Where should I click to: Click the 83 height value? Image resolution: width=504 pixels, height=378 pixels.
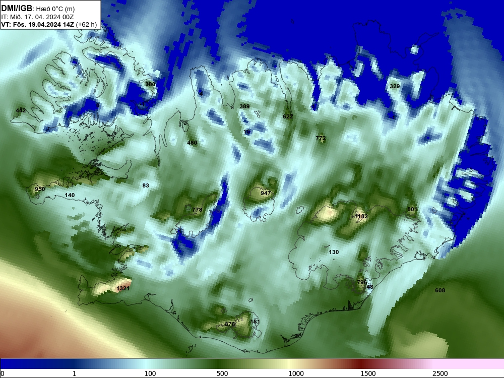click(146, 185)
